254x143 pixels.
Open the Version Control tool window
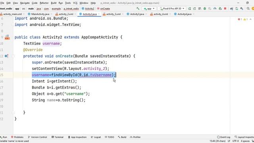tap(37, 137)
